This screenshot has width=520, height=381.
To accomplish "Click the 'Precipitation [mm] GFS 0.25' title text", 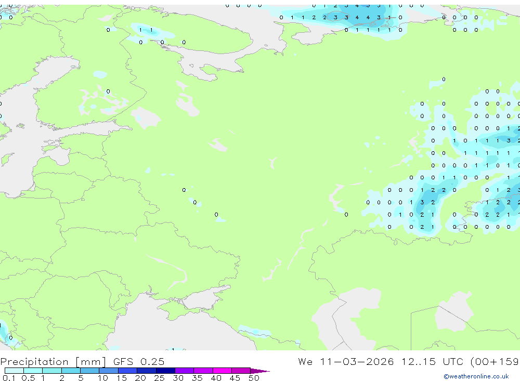I will (x=82, y=362).
